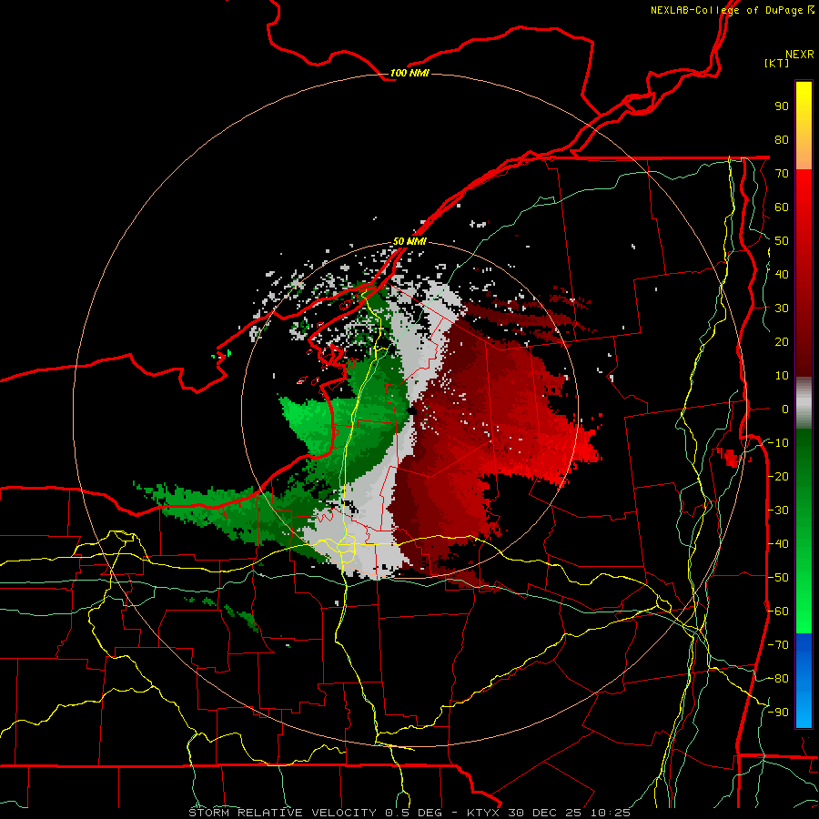Click the 30 DEC 25 10:25 timestamp

point(569,813)
